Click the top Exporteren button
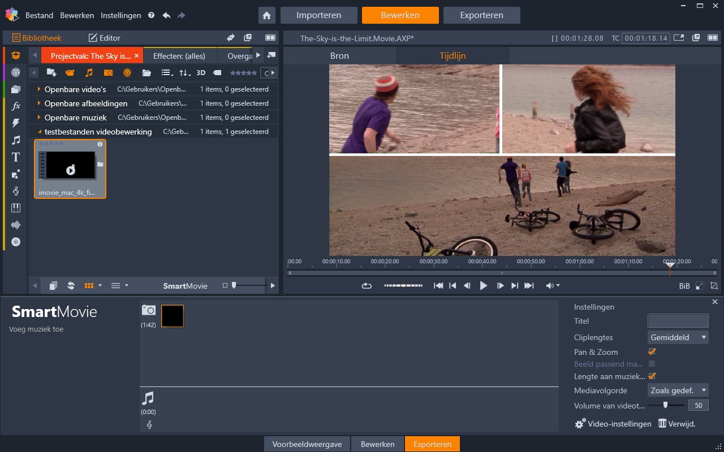724x452 pixels. (481, 15)
